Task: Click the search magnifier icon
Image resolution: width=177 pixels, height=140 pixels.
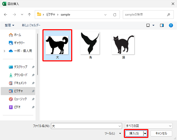Action: tap(169, 14)
